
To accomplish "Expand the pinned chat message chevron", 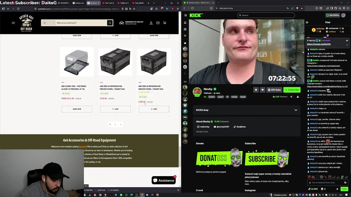I will (x=347, y=45).
